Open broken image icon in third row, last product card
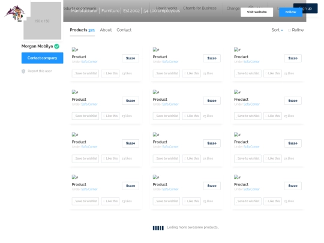The width and height of the screenshot is (324, 243). tap(237, 134)
